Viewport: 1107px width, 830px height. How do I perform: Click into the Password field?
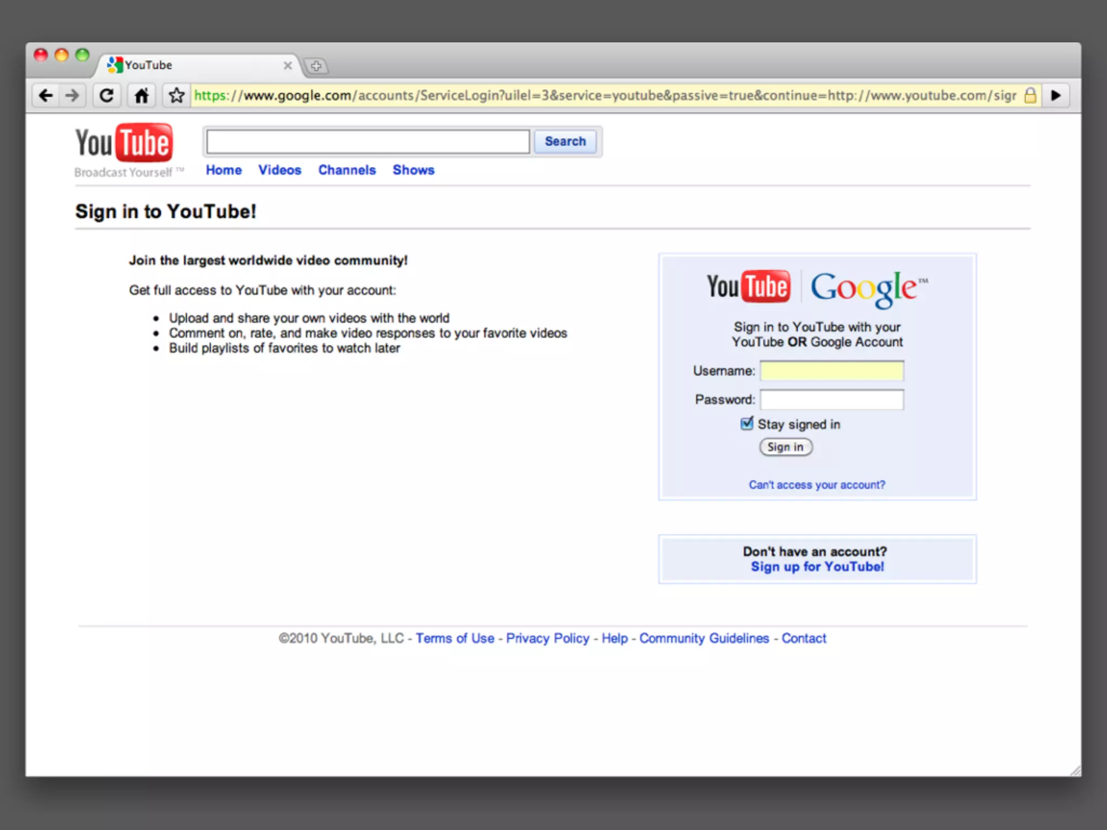pos(831,400)
